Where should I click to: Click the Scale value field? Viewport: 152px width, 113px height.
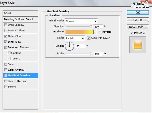98,54
